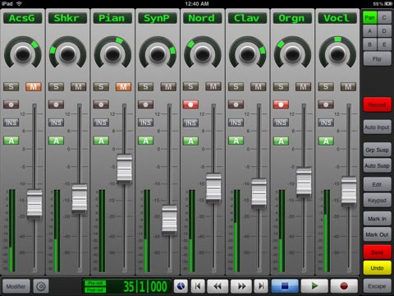Click the SynP channel fader handle

169,220
